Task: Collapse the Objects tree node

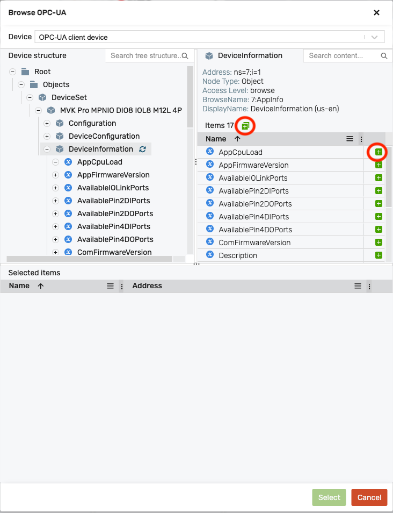Action: 21,85
